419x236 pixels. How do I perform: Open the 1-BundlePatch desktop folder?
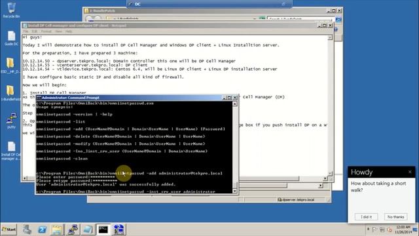[x=10, y=93]
